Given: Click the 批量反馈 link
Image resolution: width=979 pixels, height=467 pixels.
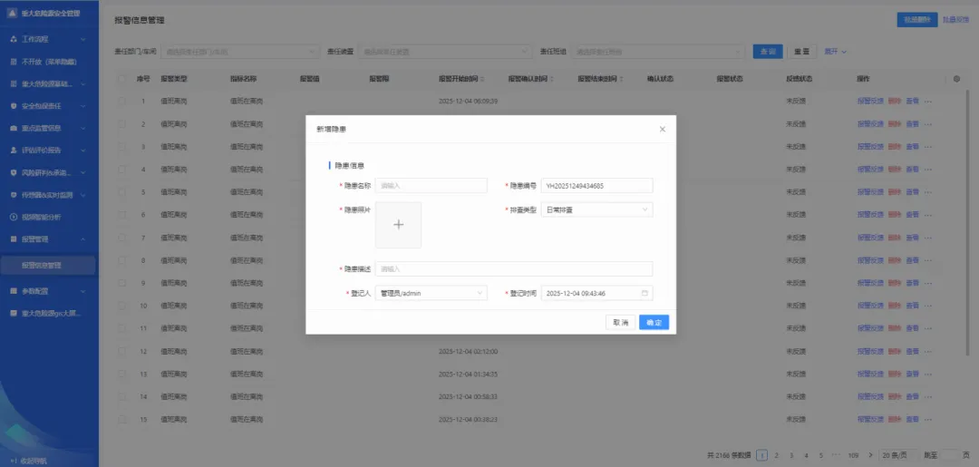Looking at the screenshot, I should [955, 20].
